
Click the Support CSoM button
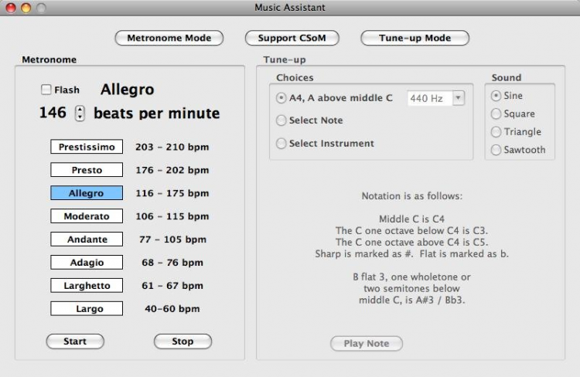tap(288, 38)
